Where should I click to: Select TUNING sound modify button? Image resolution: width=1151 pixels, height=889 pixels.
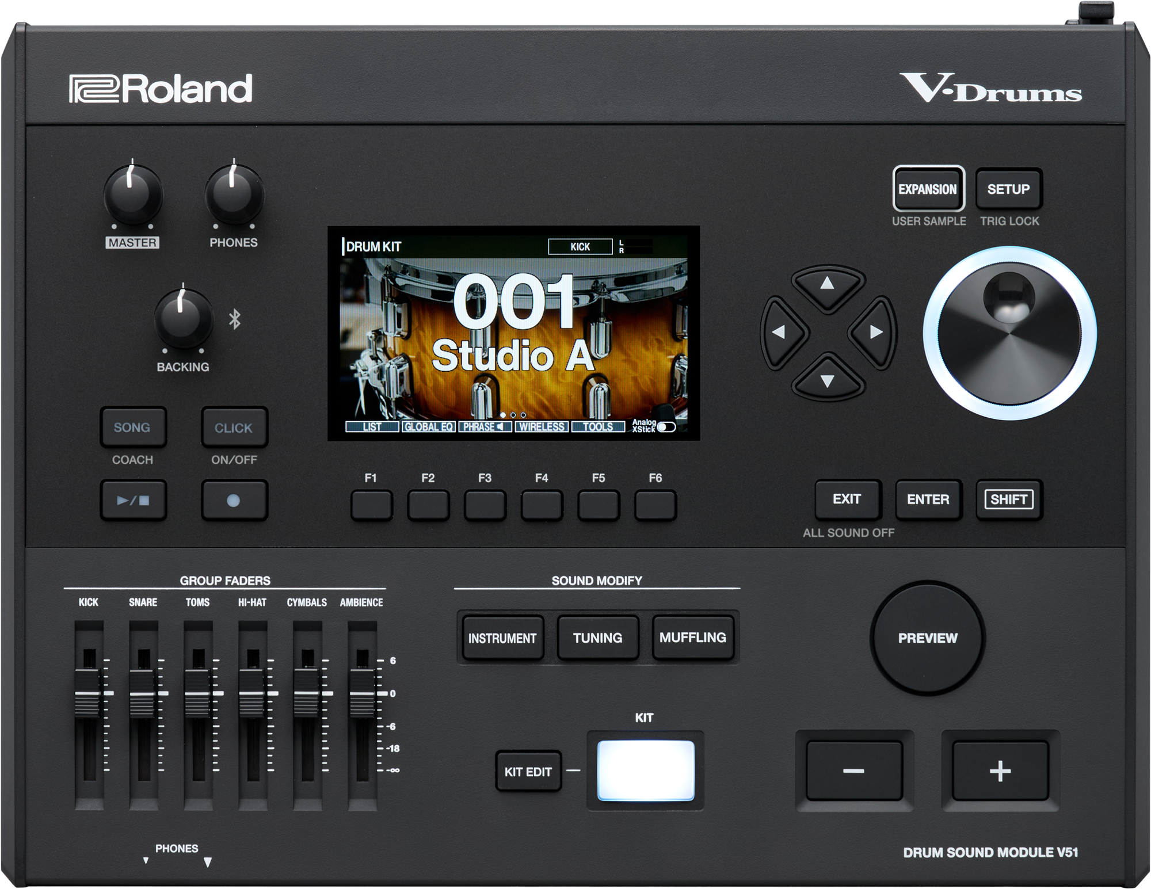click(598, 638)
